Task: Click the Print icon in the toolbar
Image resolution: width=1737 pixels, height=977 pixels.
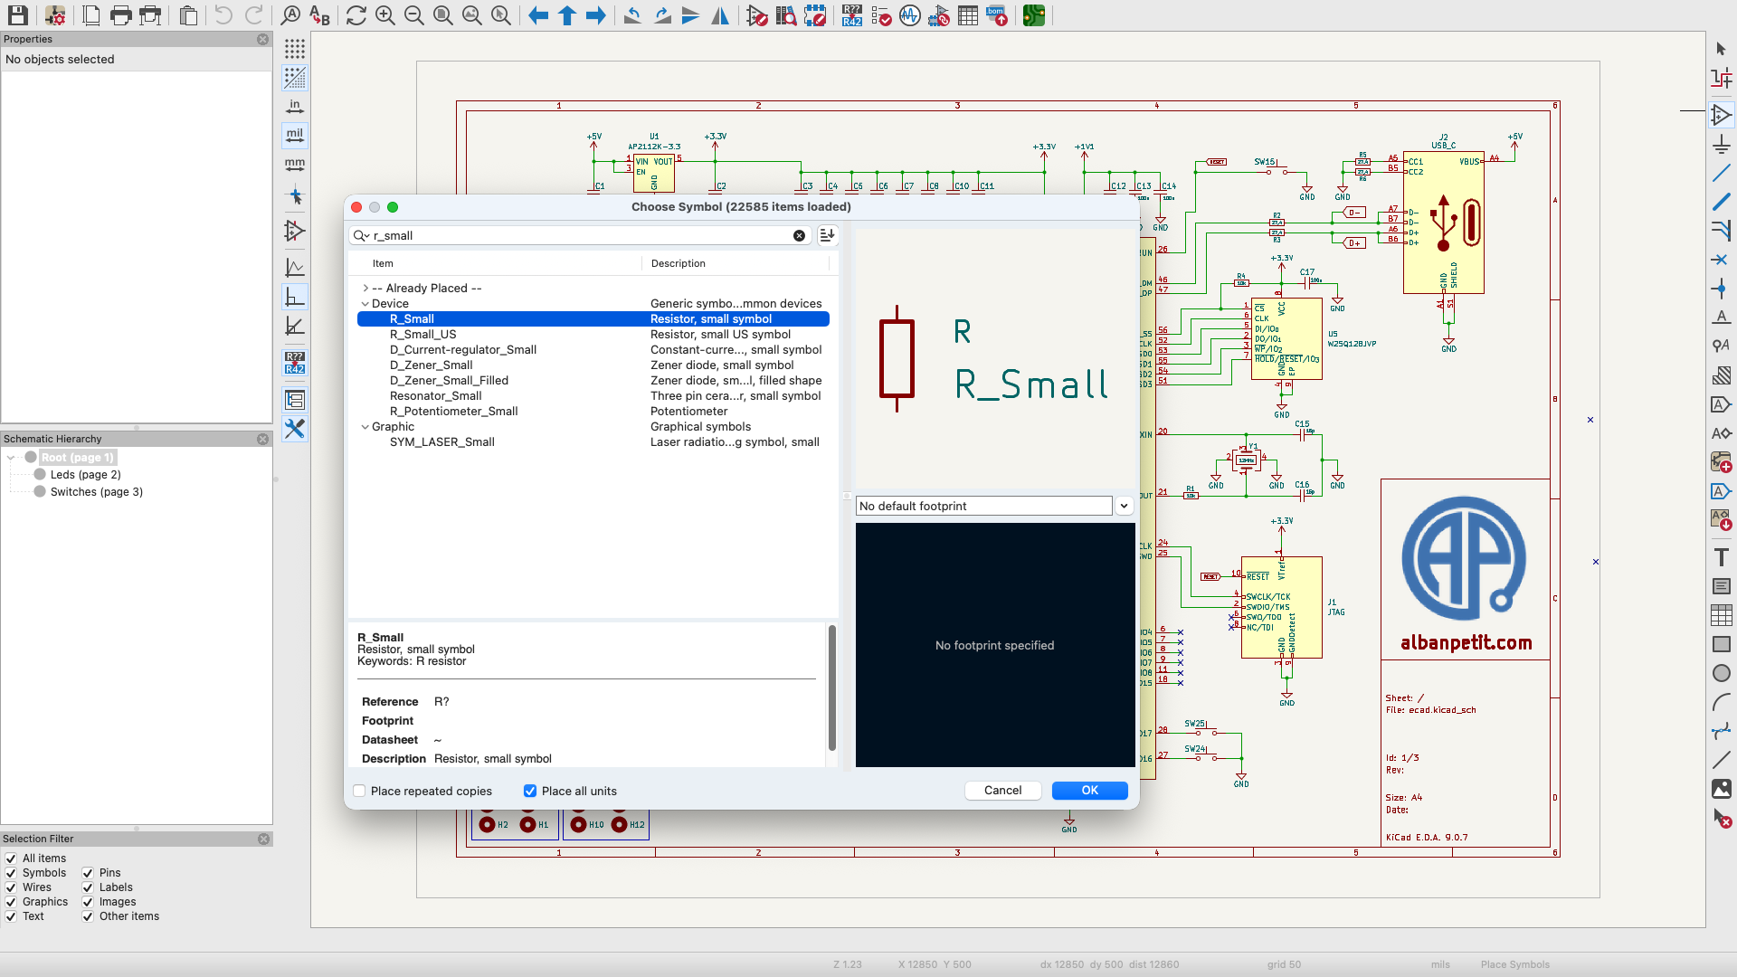Action: click(120, 15)
